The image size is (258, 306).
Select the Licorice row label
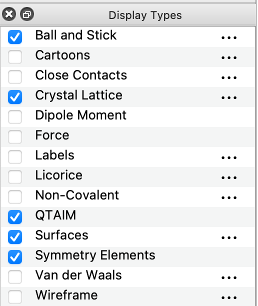[x=58, y=175]
